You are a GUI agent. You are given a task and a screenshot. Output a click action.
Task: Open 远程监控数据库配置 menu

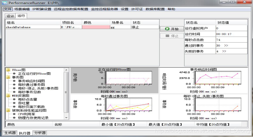pyautogui.click(x=71, y=9)
